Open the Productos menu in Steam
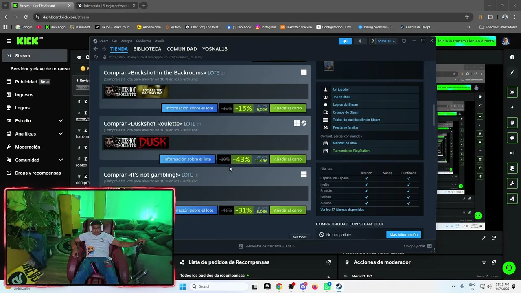 [144, 41]
